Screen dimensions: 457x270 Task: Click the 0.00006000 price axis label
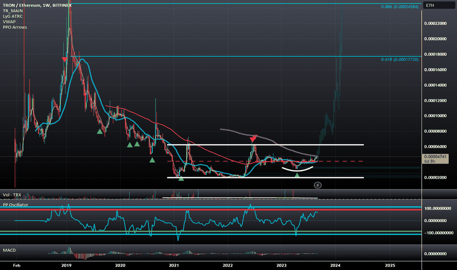[x=435, y=147]
